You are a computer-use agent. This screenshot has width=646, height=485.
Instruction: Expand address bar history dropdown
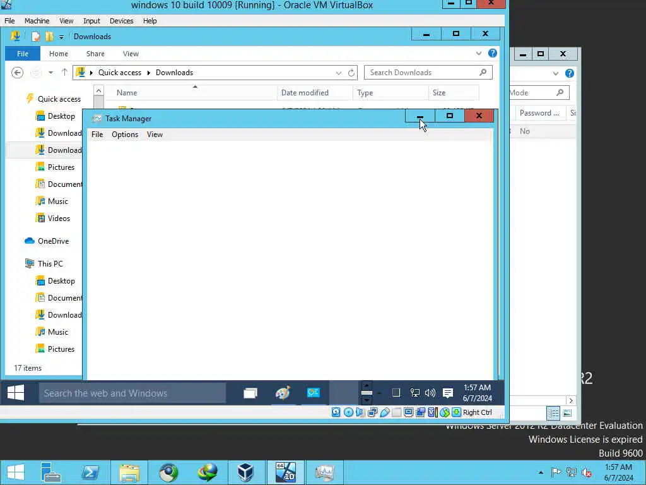coord(339,73)
